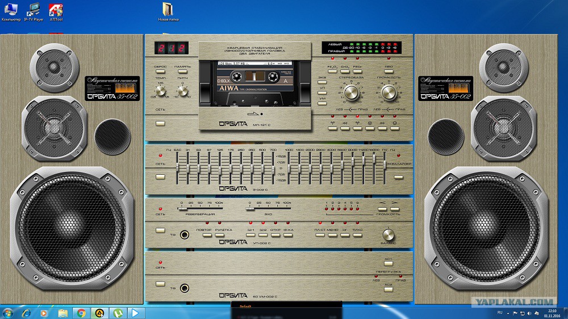Toggle the cassette deck СЕТЬ power button

click(161, 124)
